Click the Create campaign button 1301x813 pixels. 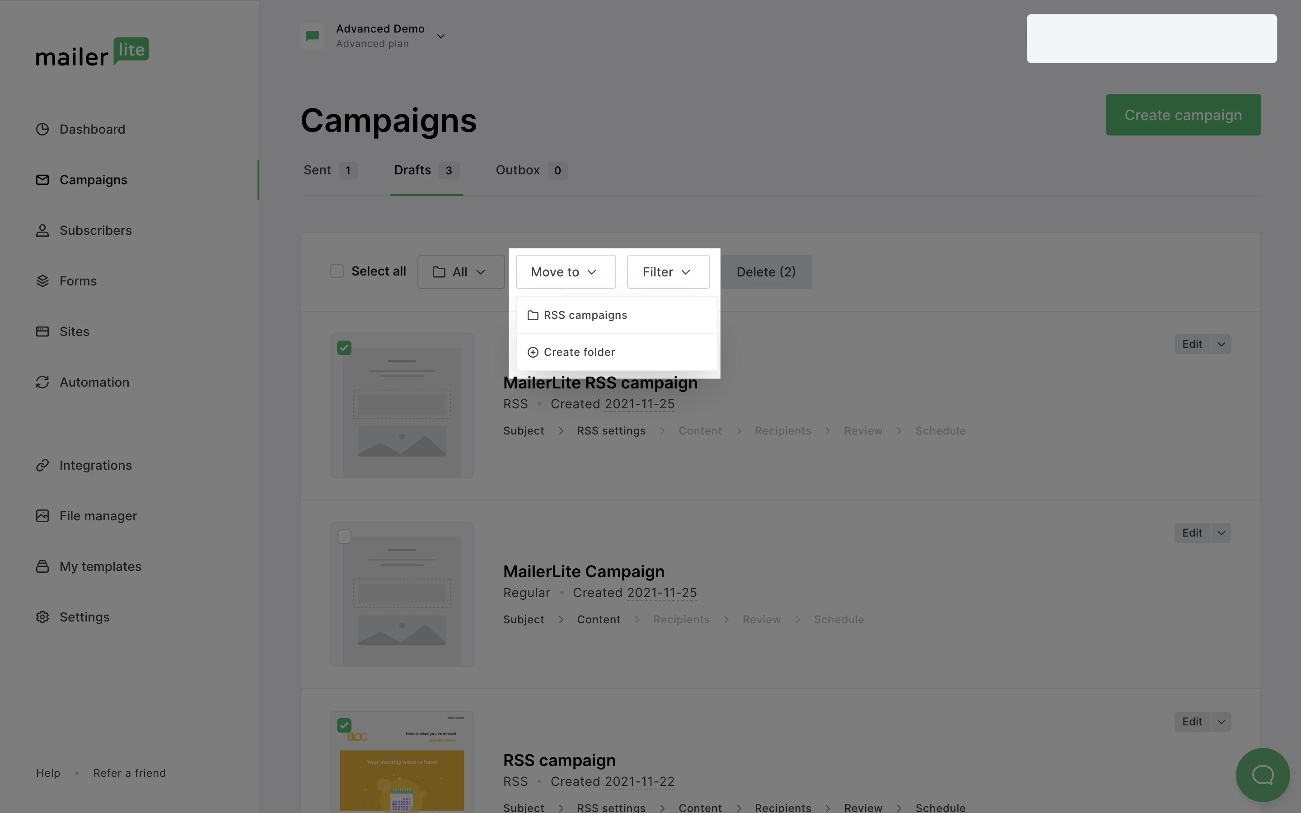[1183, 115]
